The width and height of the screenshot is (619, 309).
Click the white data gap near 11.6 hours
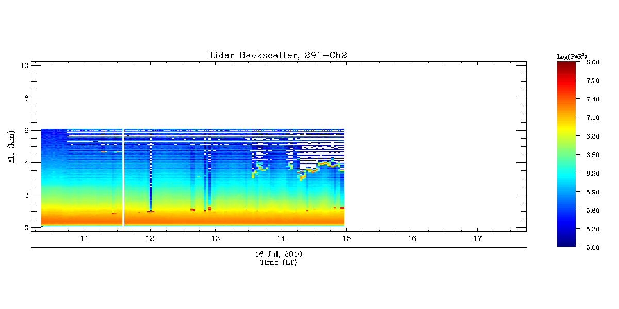coord(123,177)
